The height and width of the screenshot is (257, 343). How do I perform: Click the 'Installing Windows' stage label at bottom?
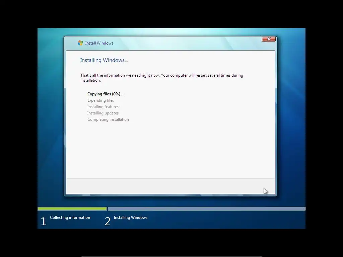(131, 218)
